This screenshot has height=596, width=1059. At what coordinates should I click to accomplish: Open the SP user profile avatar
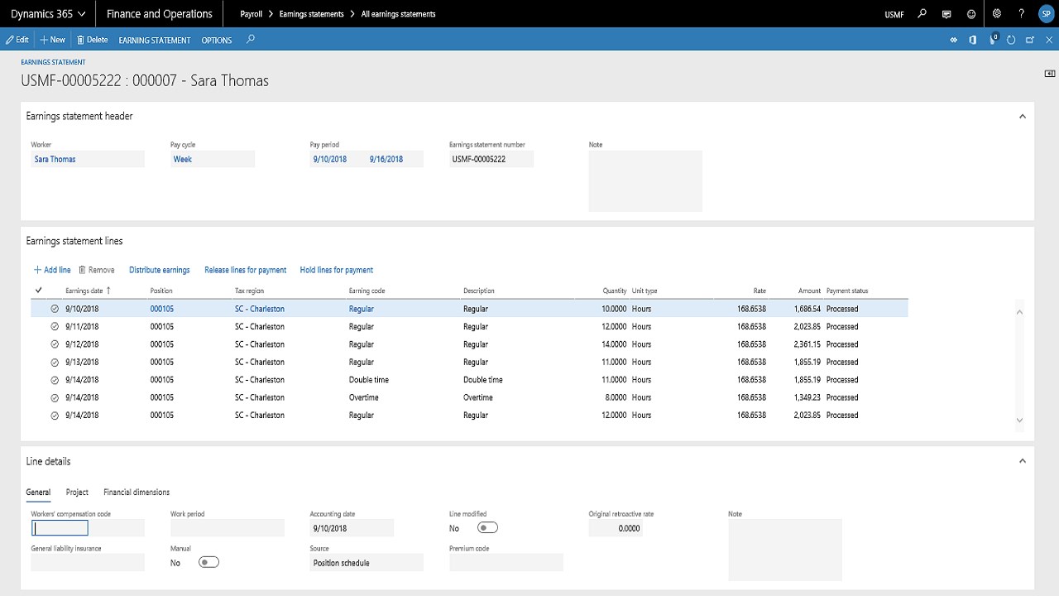(x=1046, y=14)
